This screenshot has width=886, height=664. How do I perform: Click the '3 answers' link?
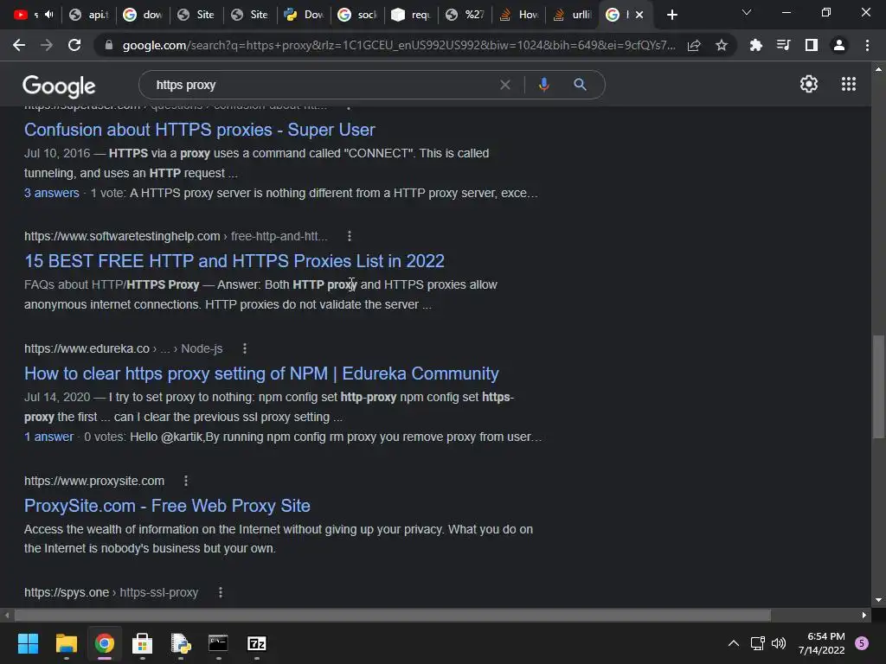click(51, 193)
